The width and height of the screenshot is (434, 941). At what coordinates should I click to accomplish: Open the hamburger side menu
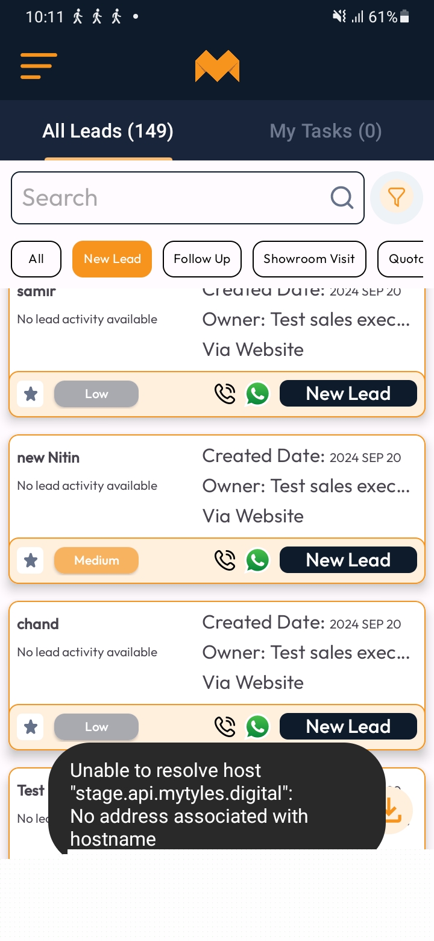39,66
